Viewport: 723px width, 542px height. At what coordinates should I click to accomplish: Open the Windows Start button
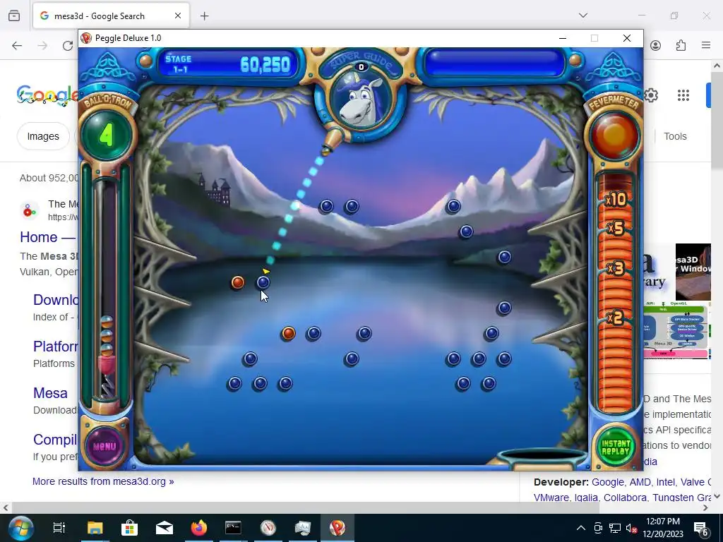click(x=20, y=528)
